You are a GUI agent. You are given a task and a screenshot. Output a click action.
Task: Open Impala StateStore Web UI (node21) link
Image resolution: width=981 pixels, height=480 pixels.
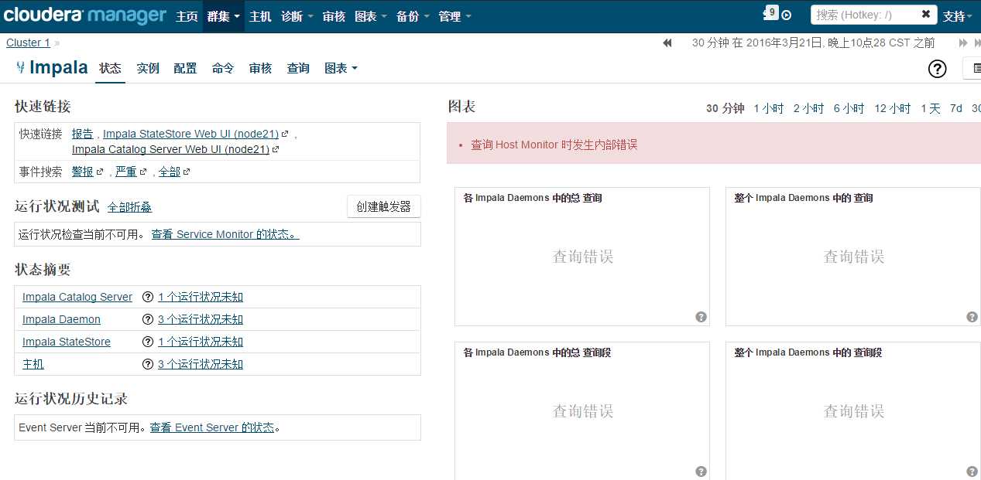point(190,134)
